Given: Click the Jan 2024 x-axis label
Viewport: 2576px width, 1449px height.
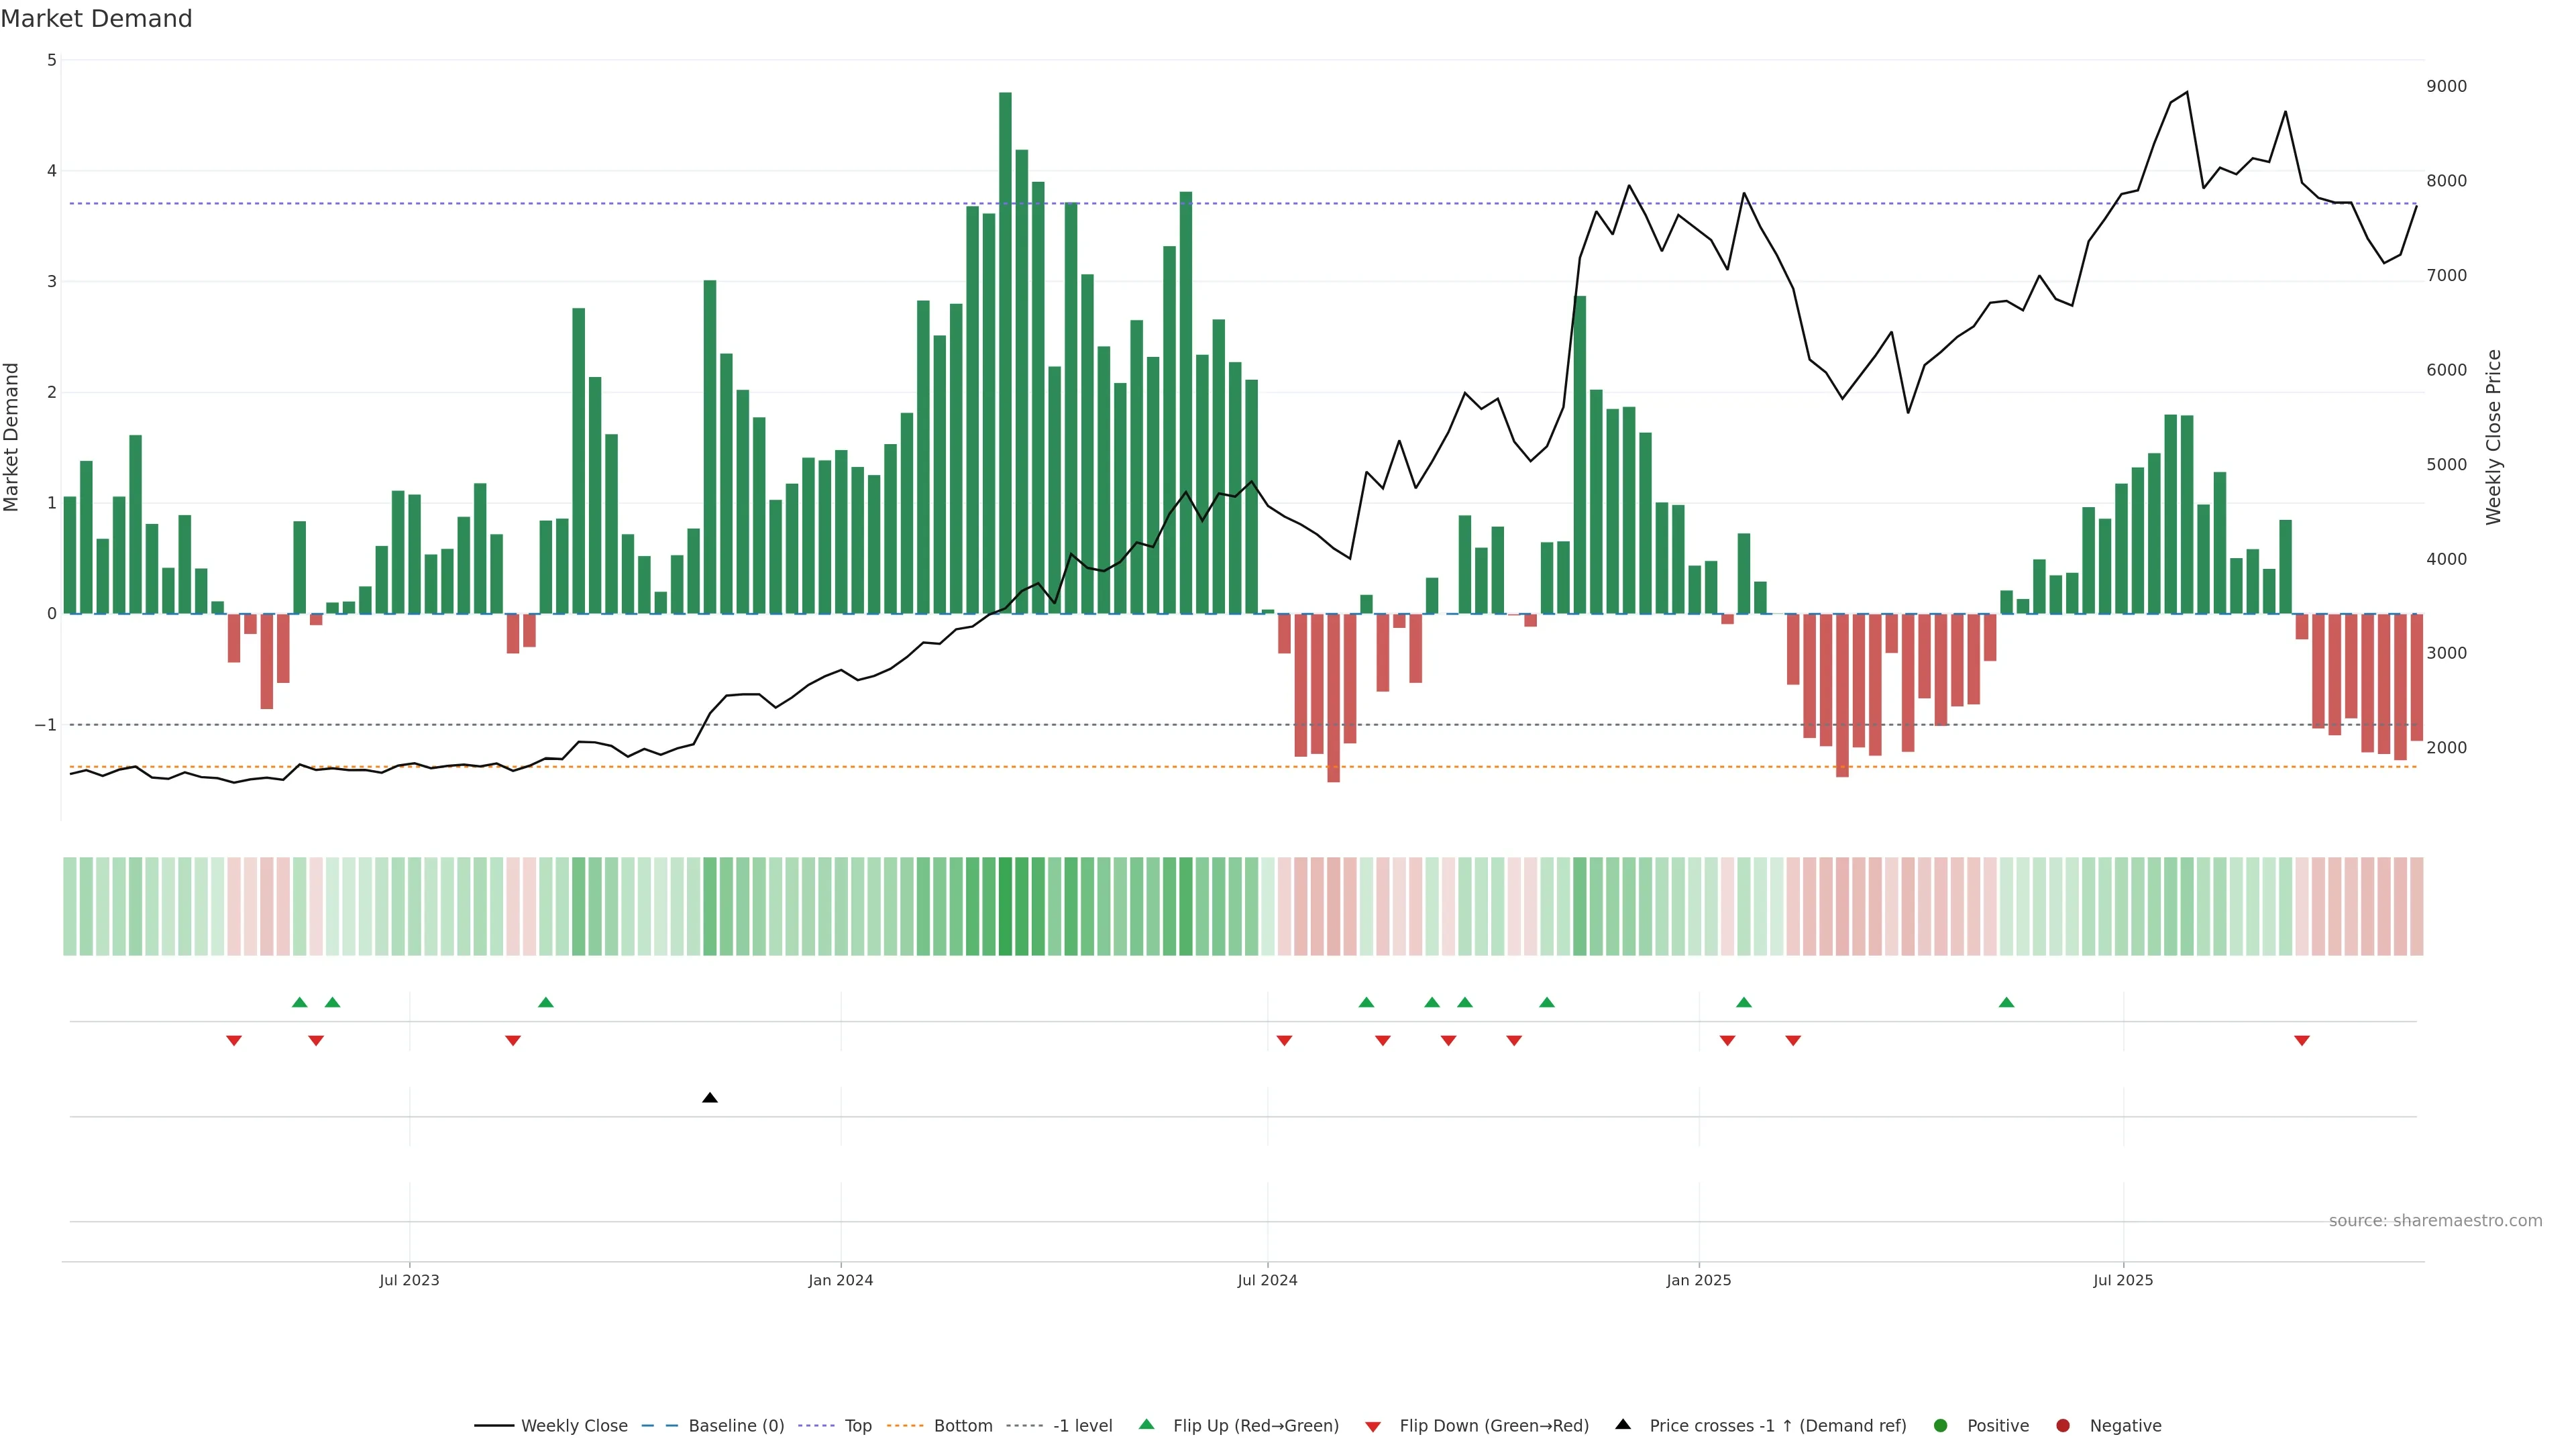Looking at the screenshot, I should tap(840, 1280).
